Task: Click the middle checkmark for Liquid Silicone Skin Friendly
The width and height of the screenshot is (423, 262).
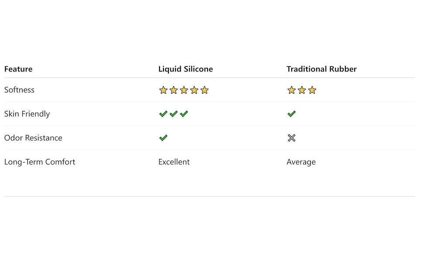Action: [173, 114]
